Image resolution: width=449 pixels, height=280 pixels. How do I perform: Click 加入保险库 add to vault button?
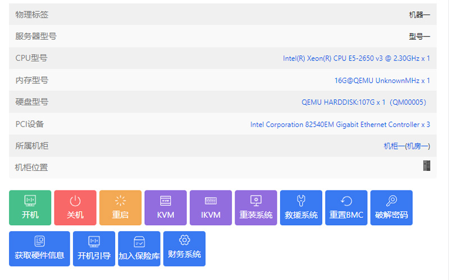pos(139,249)
